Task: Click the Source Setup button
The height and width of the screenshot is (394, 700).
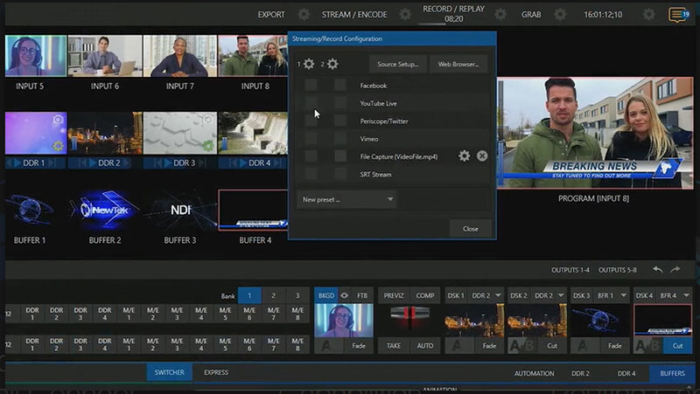Action: tap(397, 64)
